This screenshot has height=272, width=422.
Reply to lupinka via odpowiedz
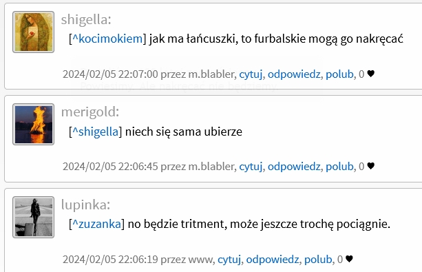(x=273, y=260)
